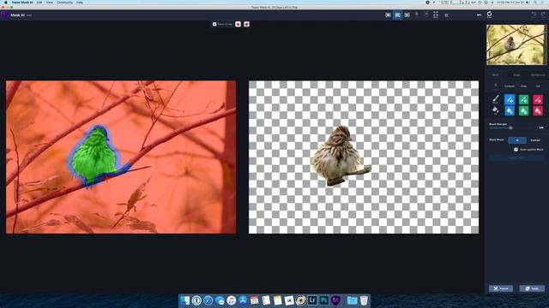Open Photoshop from the Dock

coord(324,300)
